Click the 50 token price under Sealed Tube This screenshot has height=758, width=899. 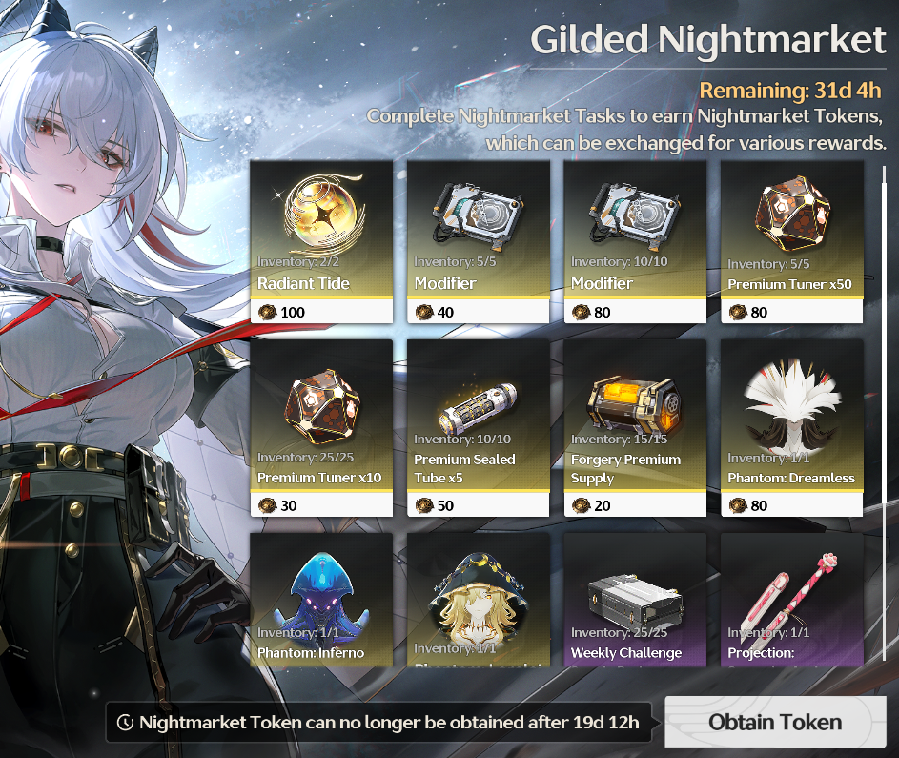click(x=435, y=505)
